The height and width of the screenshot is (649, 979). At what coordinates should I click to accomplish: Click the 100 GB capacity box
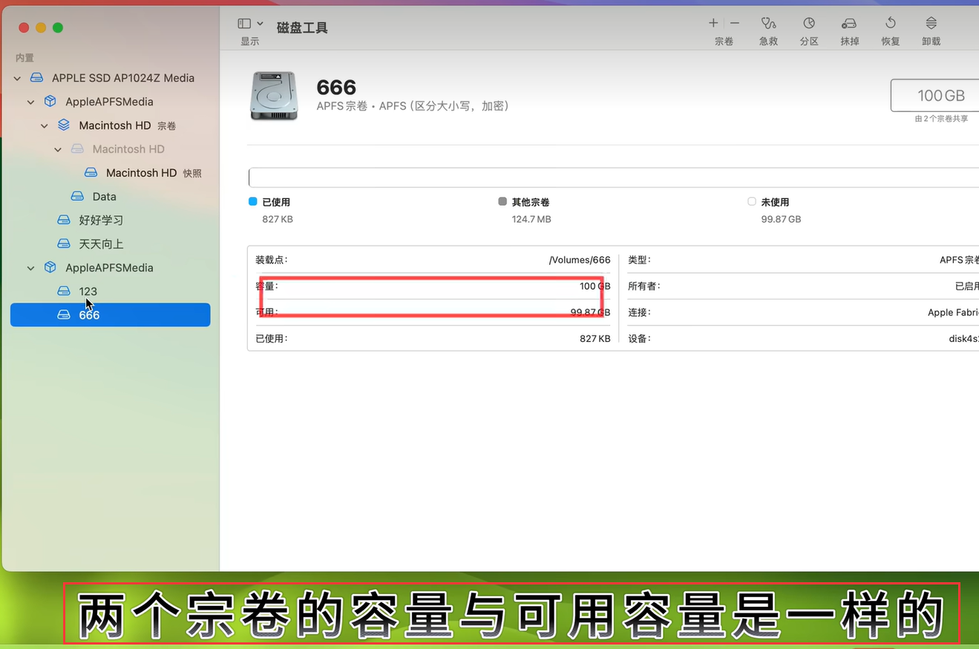click(x=935, y=96)
